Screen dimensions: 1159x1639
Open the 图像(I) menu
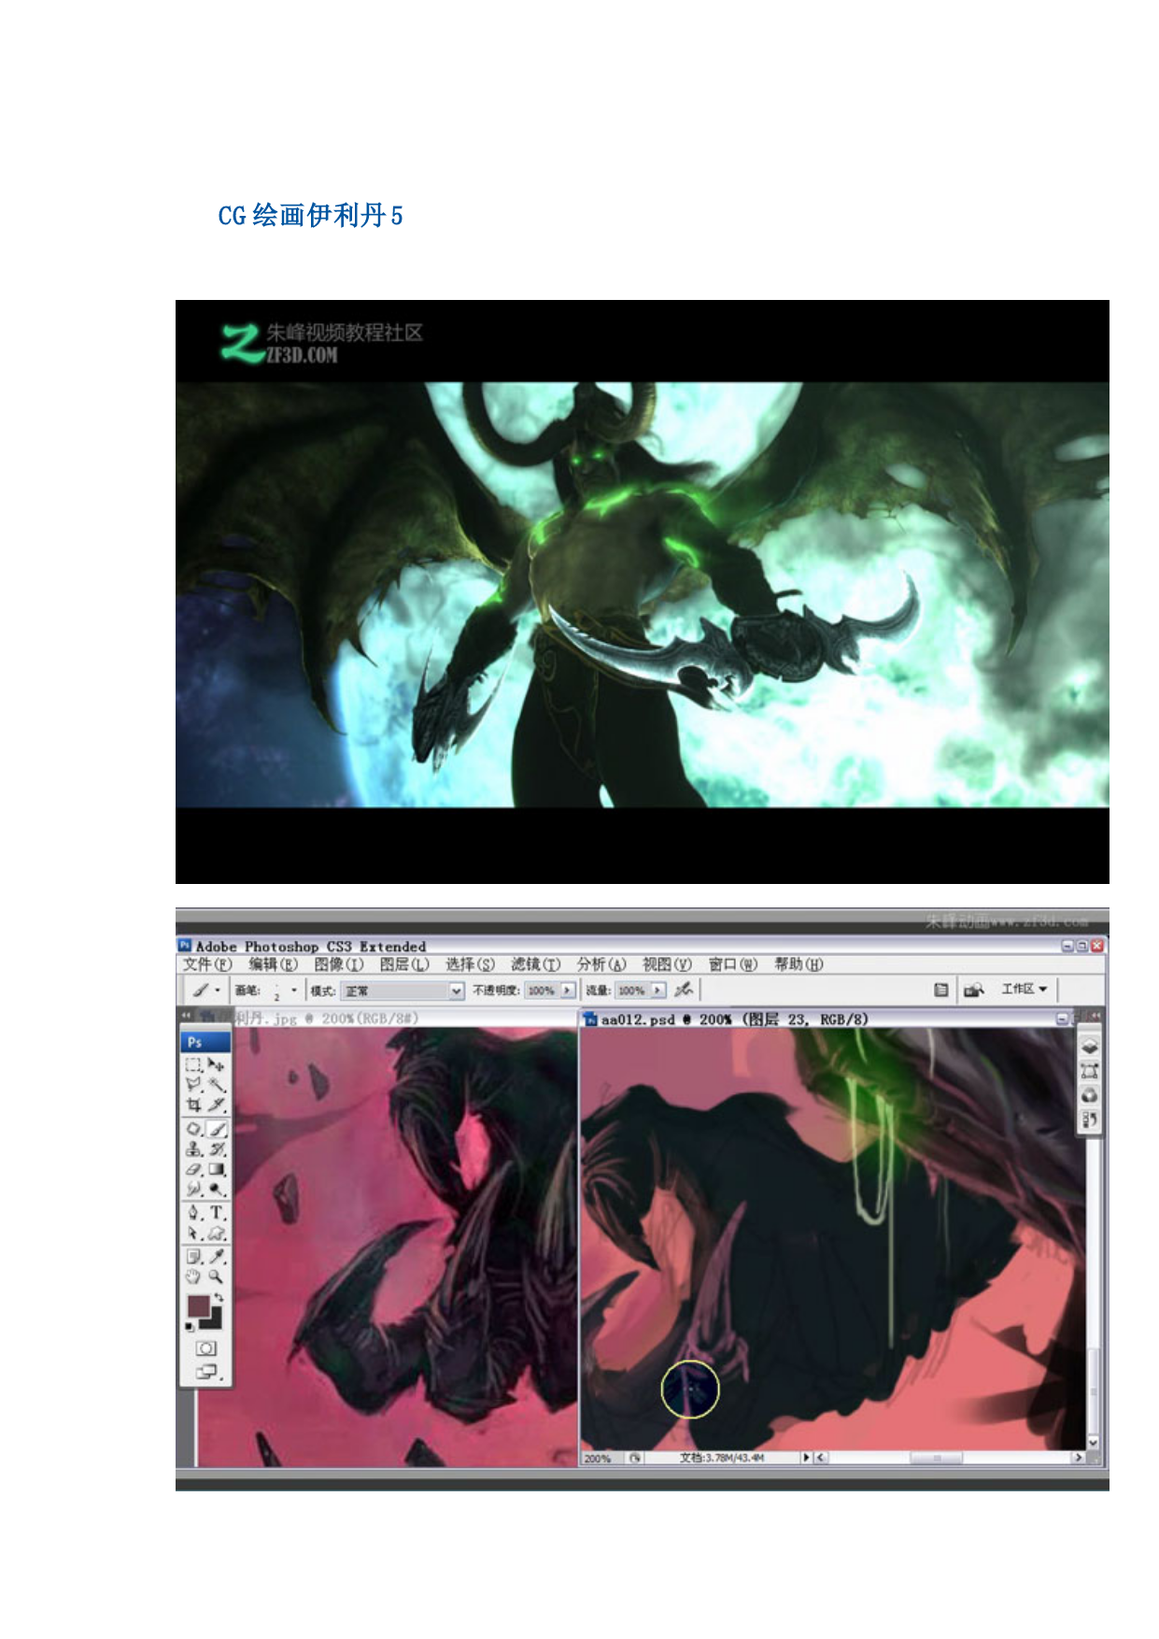(x=338, y=964)
